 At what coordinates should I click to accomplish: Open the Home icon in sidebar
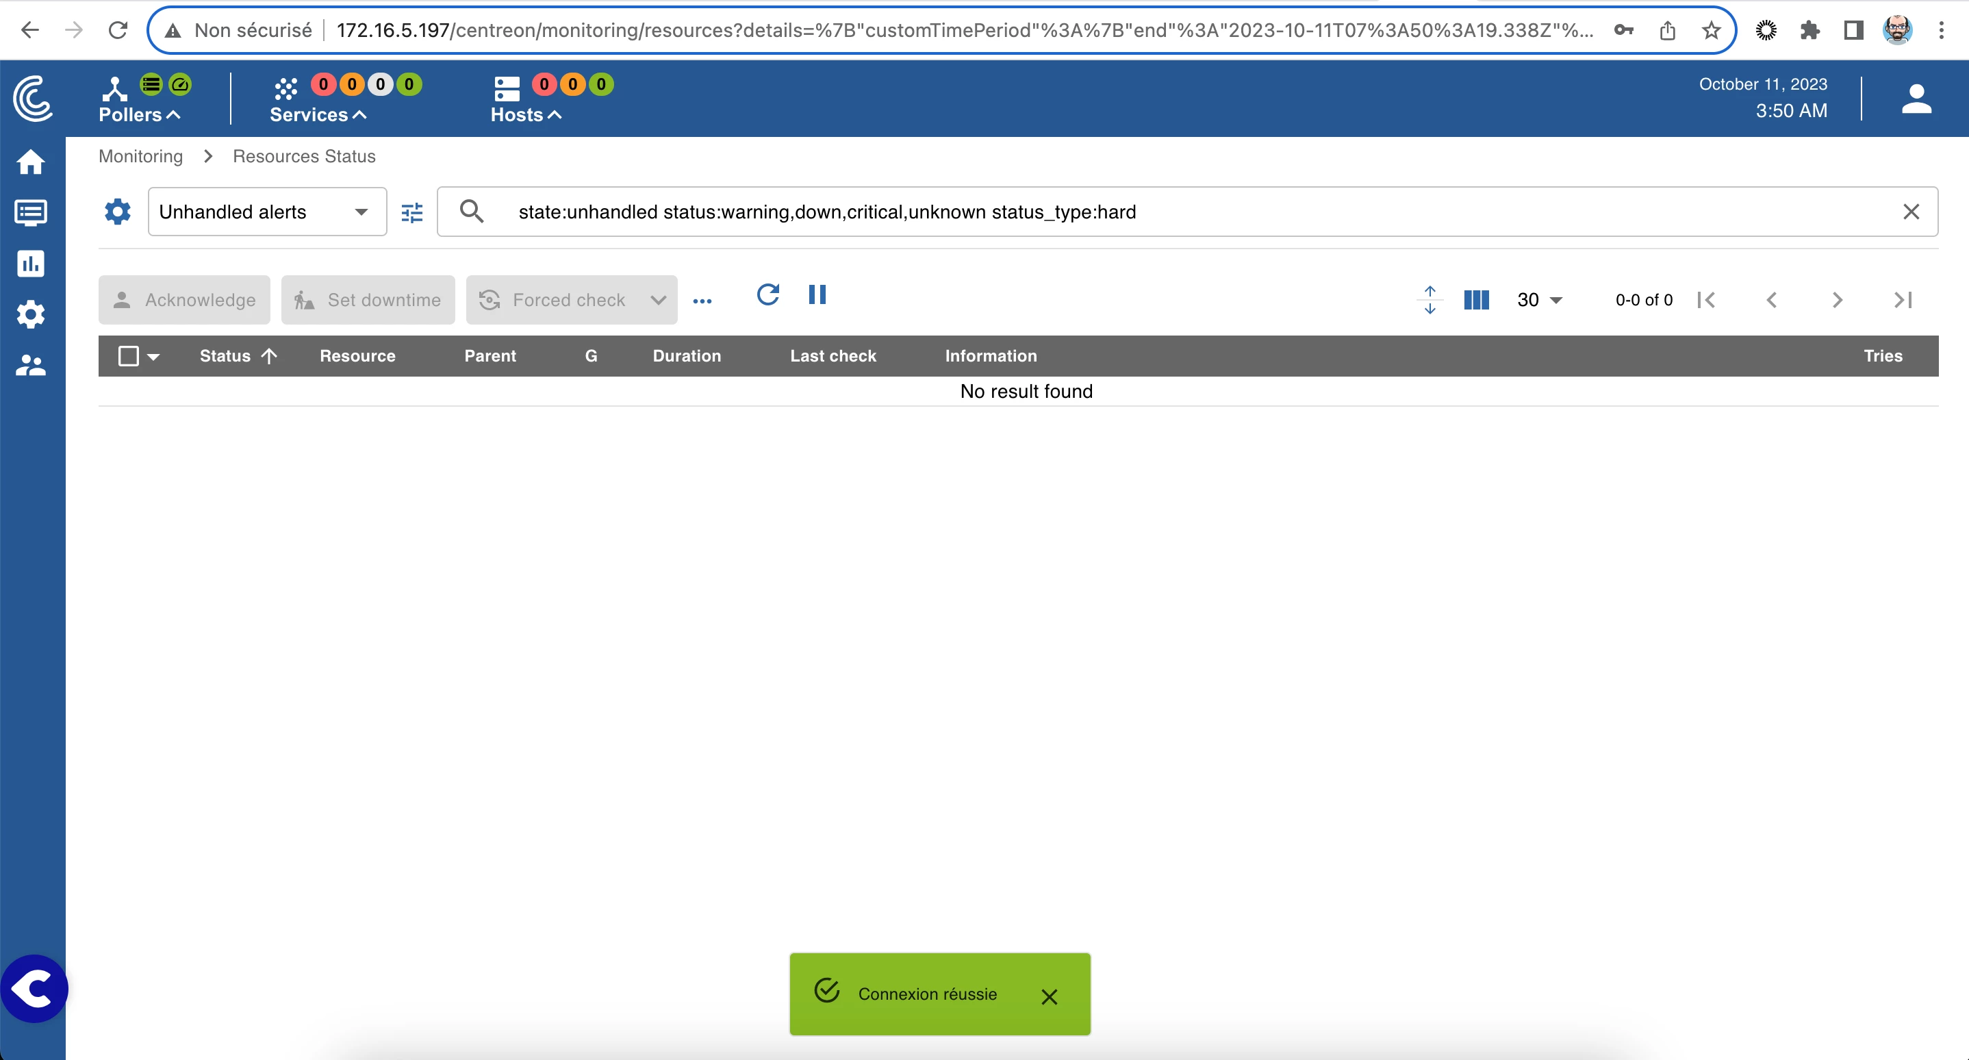tap(31, 162)
